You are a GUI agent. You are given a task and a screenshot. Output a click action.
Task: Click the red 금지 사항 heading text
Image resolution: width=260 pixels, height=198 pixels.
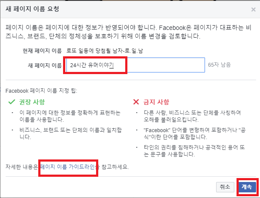click(x=156, y=102)
